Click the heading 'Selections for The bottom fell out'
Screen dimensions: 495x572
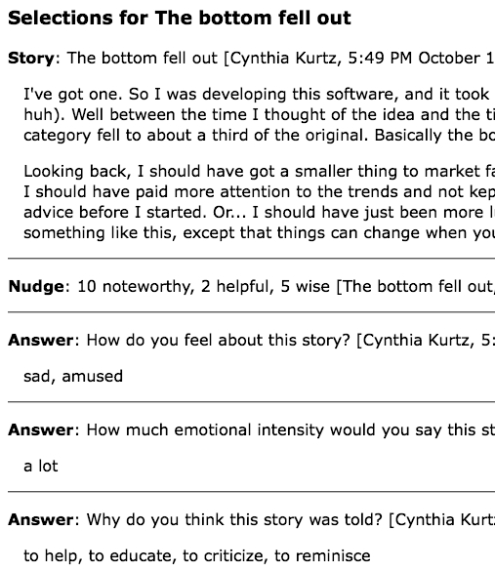pyautogui.click(x=179, y=18)
